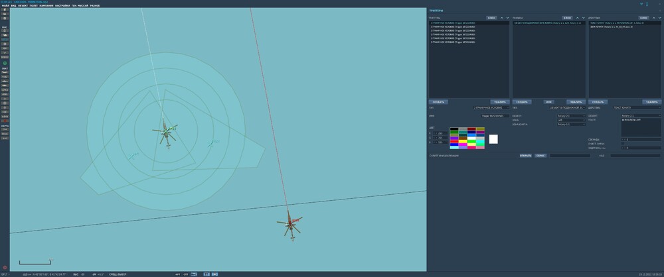Click the red exit icon at toolbar bottom
The width and height of the screenshot is (664, 277).
[5, 267]
